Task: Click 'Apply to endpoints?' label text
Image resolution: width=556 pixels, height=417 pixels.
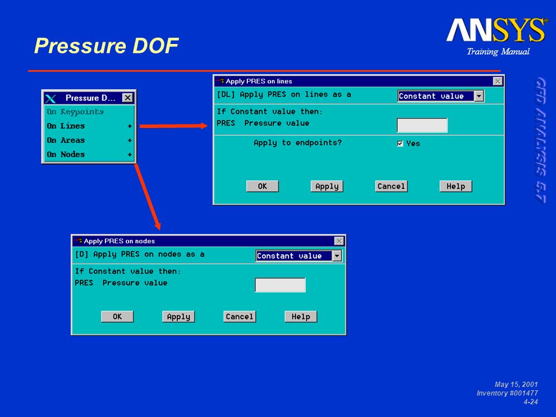Action: coord(298,143)
